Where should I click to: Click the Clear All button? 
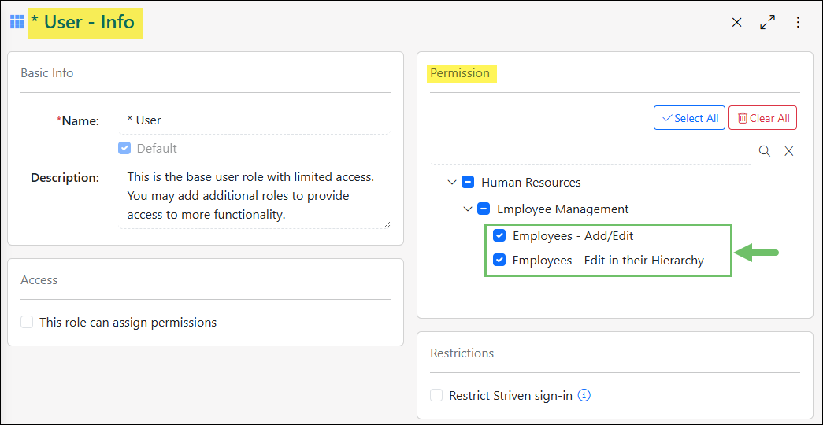pos(762,118)
